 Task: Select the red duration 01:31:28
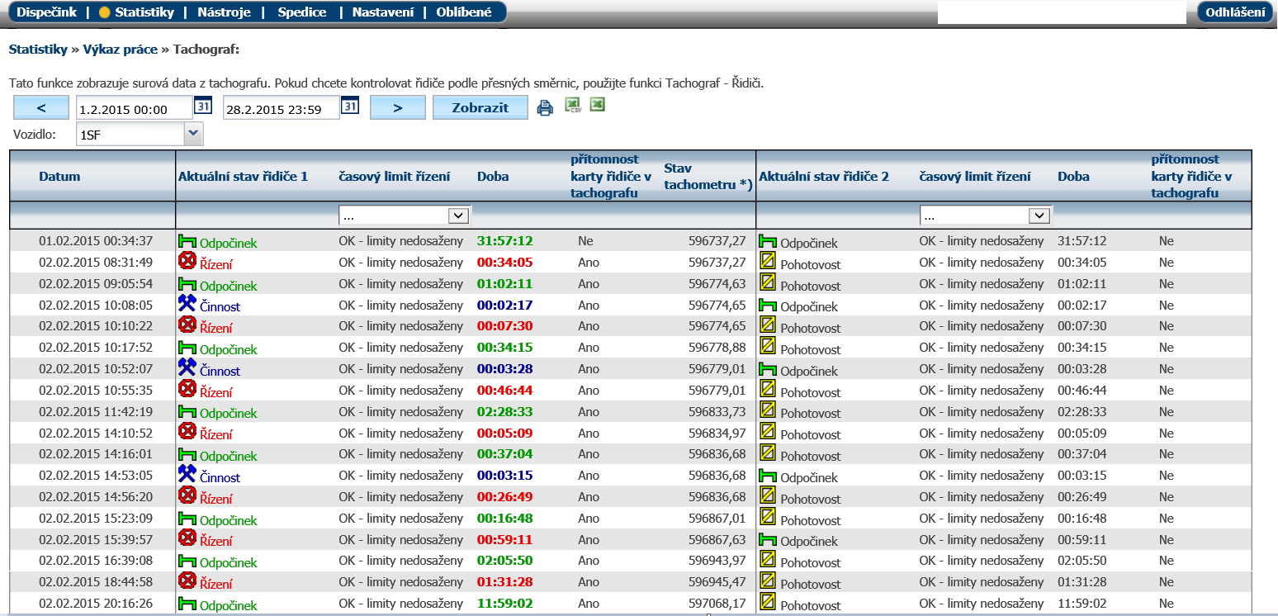(x=505, y=582)
